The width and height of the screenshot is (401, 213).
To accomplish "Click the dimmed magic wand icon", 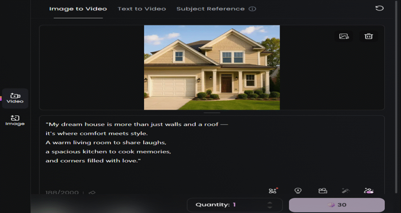I will pos(346,191).
